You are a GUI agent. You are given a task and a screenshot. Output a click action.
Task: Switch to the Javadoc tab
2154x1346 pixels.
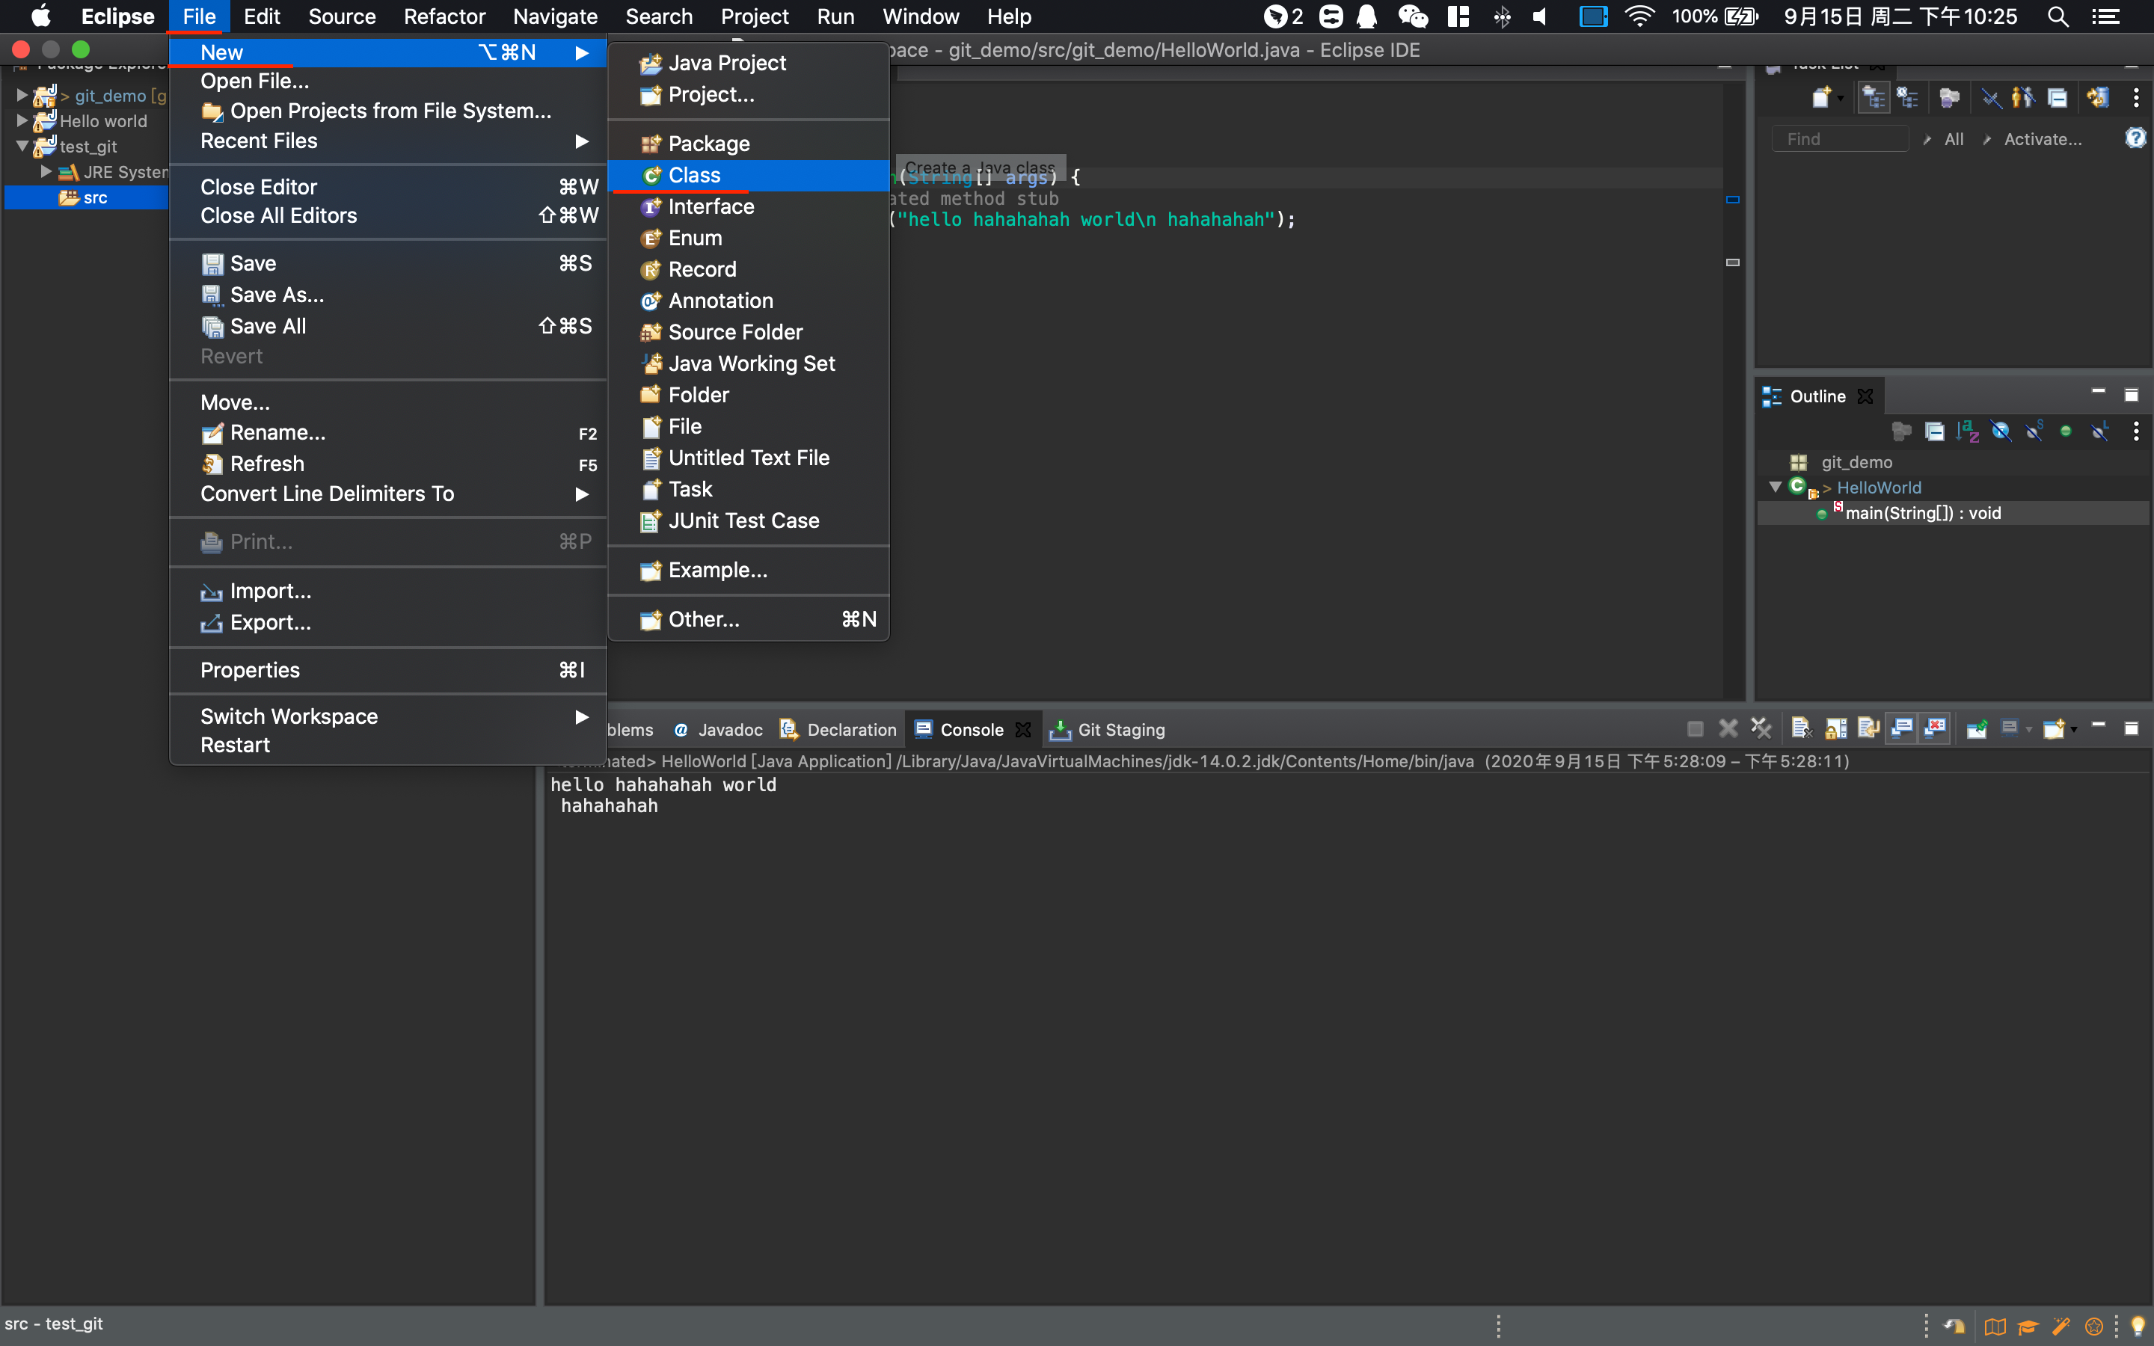pyautogui.click(x=718, y=730)
